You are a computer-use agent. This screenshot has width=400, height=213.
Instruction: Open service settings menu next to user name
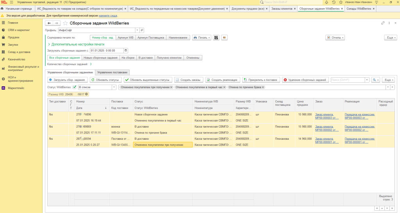pyautogui.click(x=377, y=2)
